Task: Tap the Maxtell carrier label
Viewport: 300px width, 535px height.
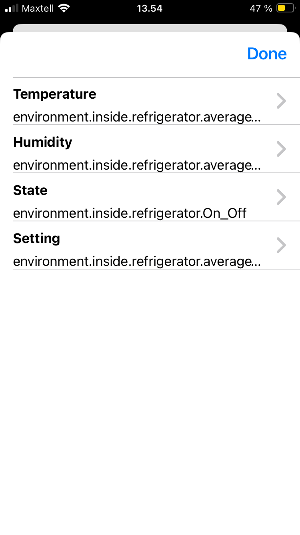Action: coord(38,8)
